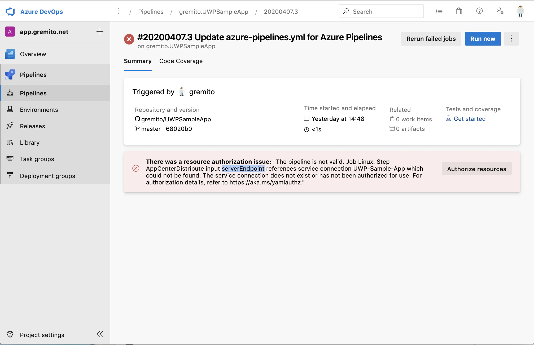Click the gremito user name under Triggered by
Image resolution: width=534 pixels, height=345 pixels.
202,92
